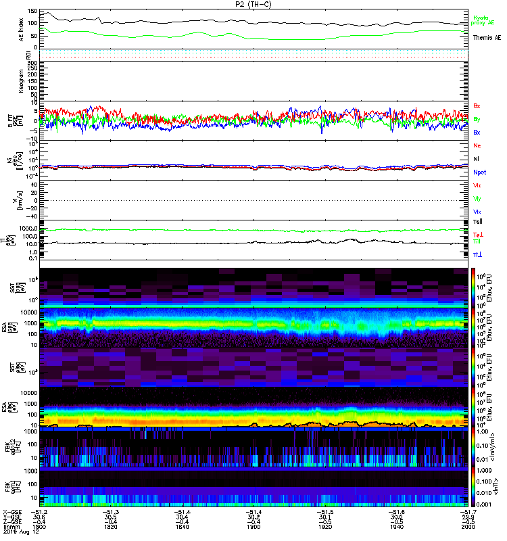Click the ESA elec axis label

click(10, 407)
